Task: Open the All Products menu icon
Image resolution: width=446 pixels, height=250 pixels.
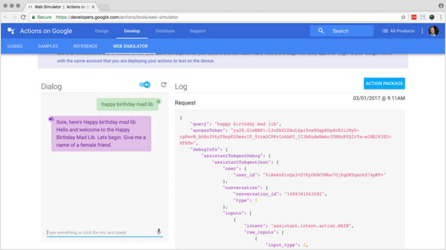Action: click(x=385, y=31)
